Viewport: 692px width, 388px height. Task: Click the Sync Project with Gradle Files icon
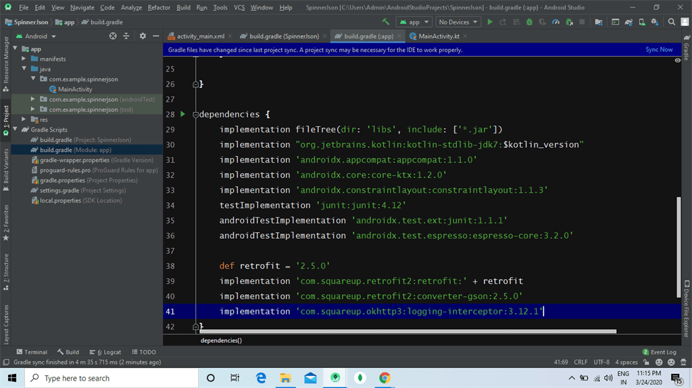(x=629, y=22)
